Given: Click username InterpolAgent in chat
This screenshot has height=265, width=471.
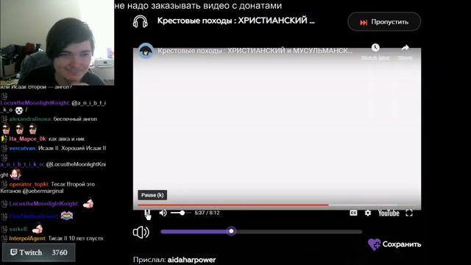Looking at the screenshot, I should [27, 239].
